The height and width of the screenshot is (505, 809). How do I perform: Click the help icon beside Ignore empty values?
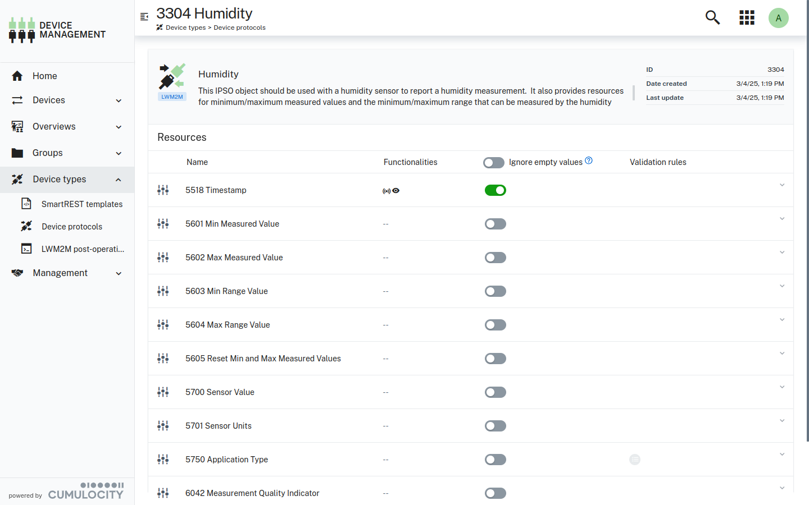pyautogui.click(x=589, y=160)
